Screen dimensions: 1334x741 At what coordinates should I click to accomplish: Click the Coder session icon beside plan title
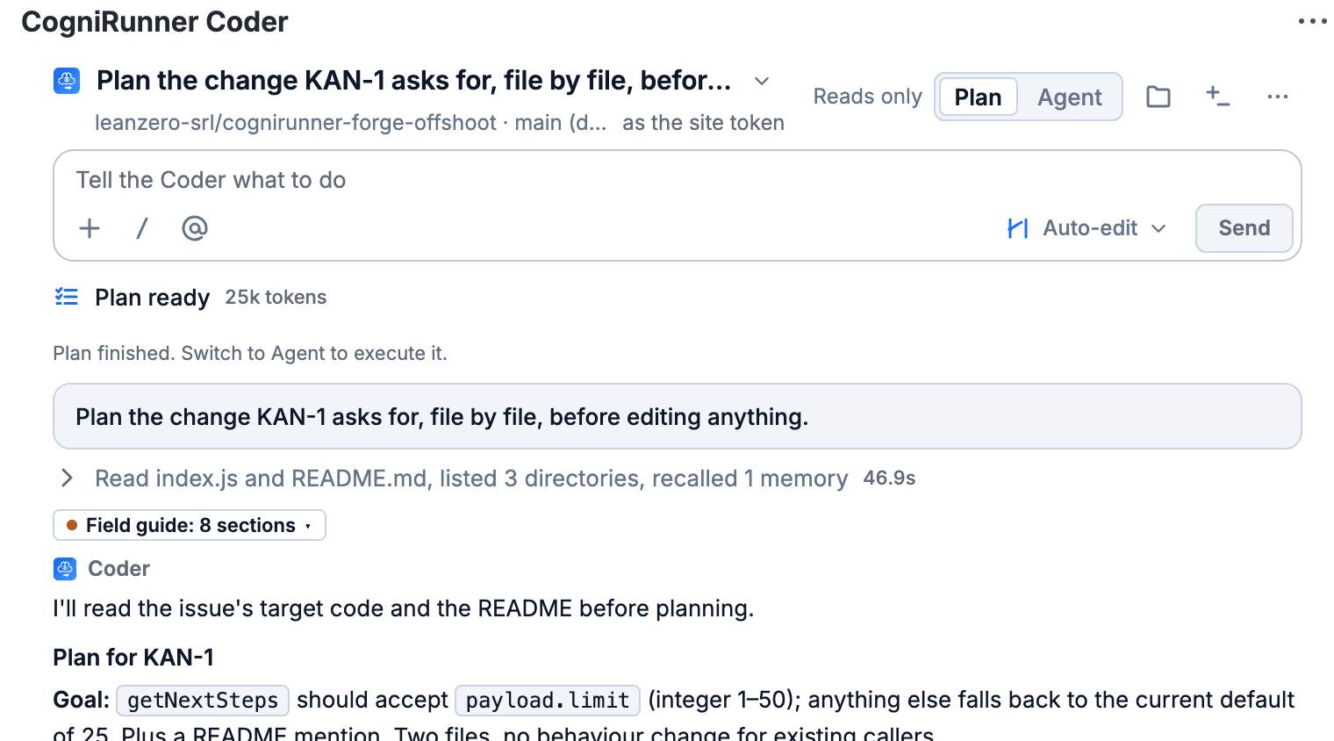click(x=67, y=81)
